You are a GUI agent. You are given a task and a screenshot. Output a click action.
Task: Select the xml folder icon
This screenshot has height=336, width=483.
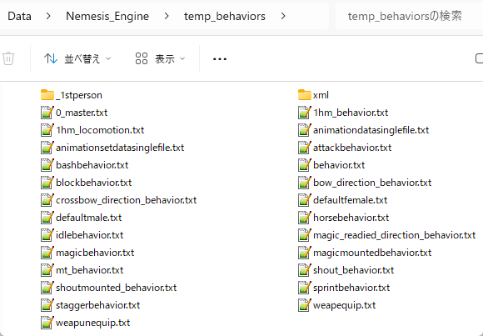pos(304,95)
